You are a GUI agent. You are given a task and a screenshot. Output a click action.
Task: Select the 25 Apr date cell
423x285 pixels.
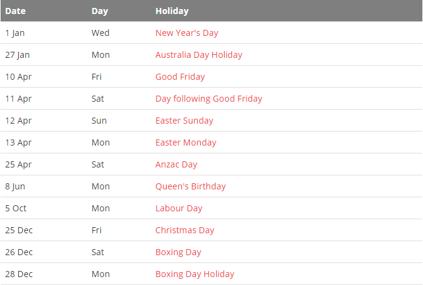(18, 164)
